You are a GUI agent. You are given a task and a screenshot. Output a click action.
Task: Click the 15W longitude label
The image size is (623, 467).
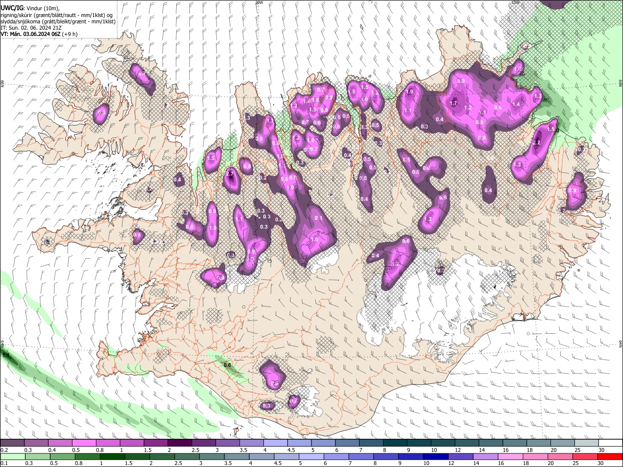[515, 2]
